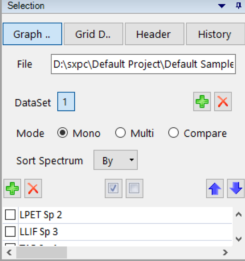Select the Compare mode radio button

(173, 133)
